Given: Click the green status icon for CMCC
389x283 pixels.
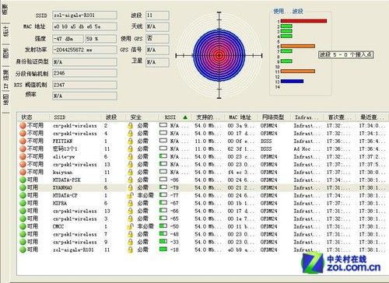Looking at the screenshot, I should (23, 226).
